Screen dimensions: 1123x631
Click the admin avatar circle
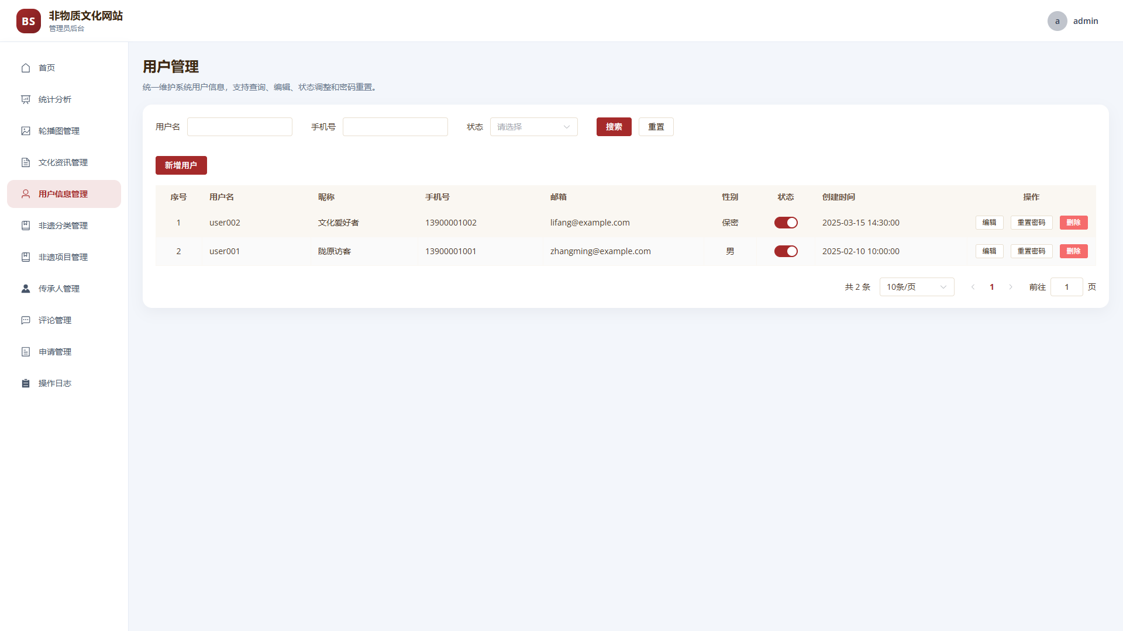point(1057,21)
